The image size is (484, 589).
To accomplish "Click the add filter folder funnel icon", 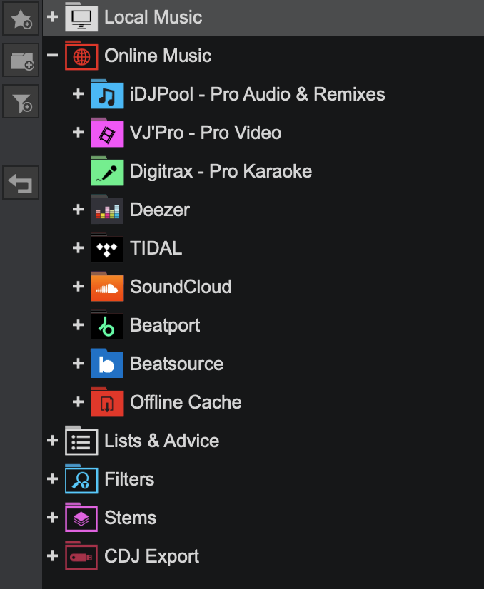I will [x=20, y=103].
